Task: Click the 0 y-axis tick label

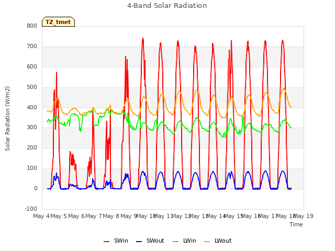Action: pos(36,188)
